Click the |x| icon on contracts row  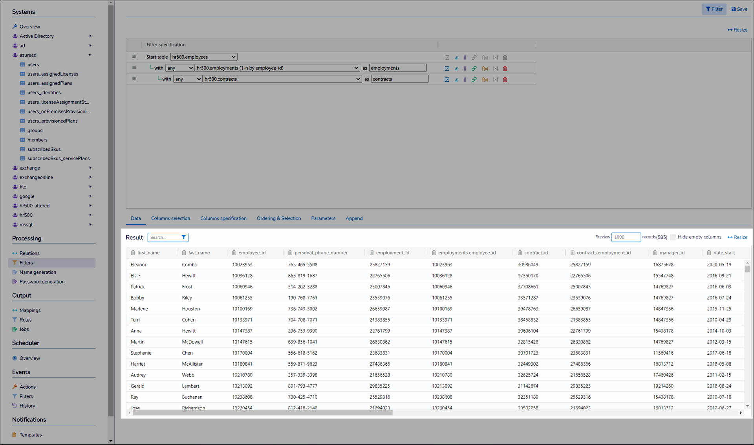495,79
